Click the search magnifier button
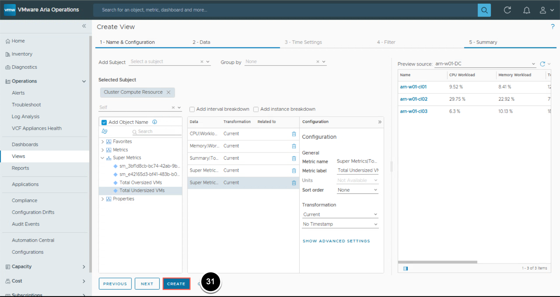This screenshot has width=560, height=297. point(484,10)
